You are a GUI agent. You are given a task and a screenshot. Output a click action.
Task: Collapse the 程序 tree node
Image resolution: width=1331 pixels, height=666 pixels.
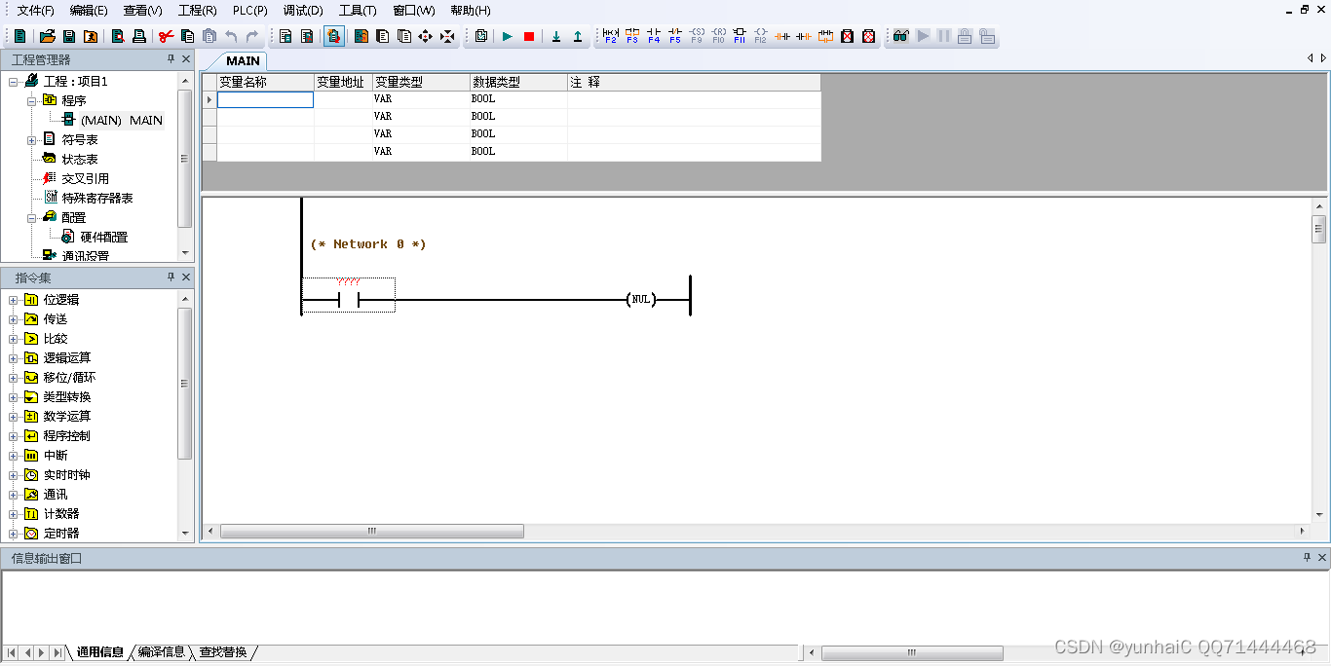32,100
